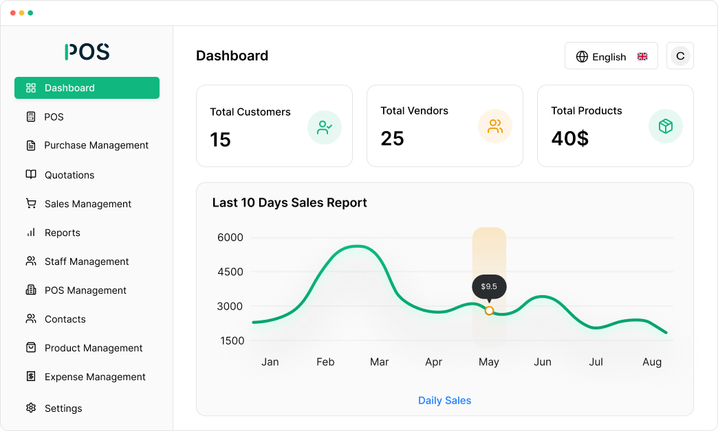718x431 pixels.
Task: Click the Jan label on chart axis
Action: click(x=270, y=362)
